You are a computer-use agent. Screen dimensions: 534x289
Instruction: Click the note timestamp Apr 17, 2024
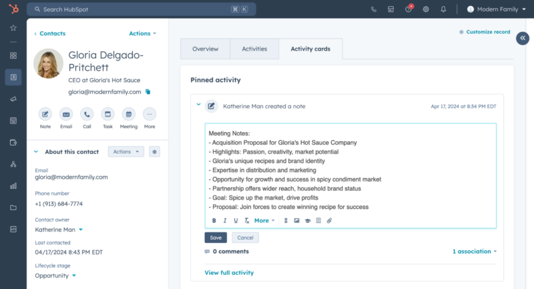(x=463, y=107)
